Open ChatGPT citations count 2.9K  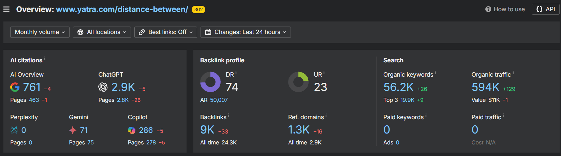[123, 87]
